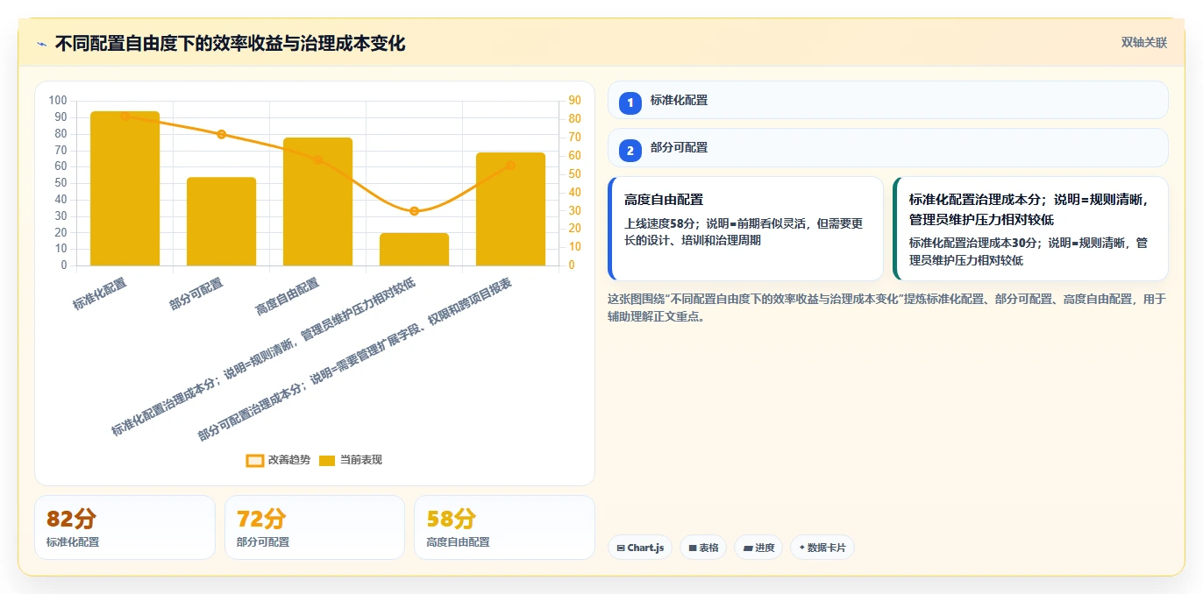The height and width of the screenshot is (594, 1203).
Task: Select the 82分 stat card
Action: (x=125, y=527)
